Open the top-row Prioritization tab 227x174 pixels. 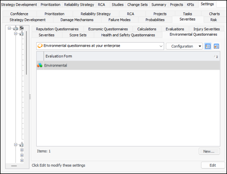click(x=50, y=5)
